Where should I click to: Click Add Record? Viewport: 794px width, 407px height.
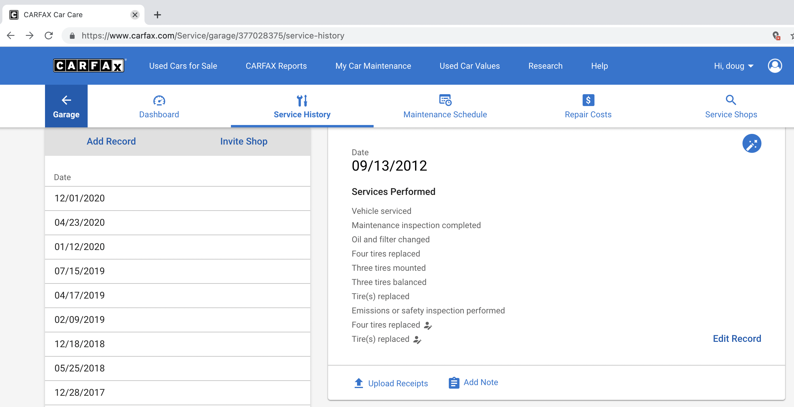pyautogui.click(x=111, y=141)
